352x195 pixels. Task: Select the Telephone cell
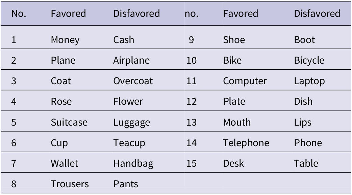coord(246,143)
